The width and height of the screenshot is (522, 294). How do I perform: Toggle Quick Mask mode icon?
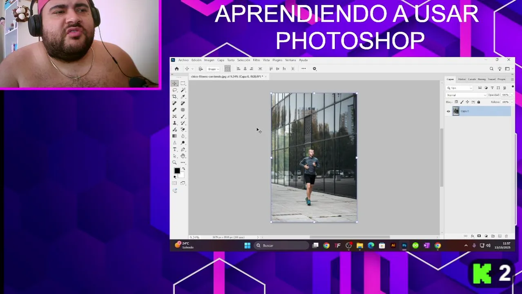pos(174,183)
